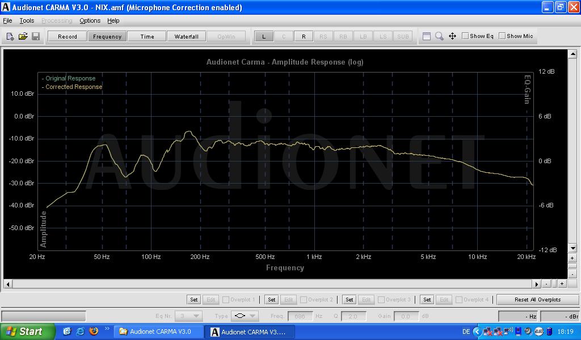Save the file with the floppy disk icon
This screenshot has width=581, height=340.
(x=36, y=36)
